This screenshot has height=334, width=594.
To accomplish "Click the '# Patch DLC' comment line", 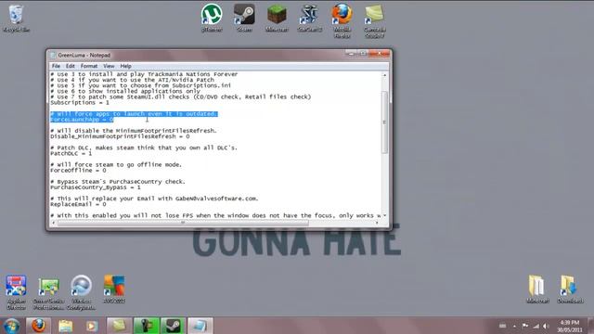I will [x=144, y=148].
